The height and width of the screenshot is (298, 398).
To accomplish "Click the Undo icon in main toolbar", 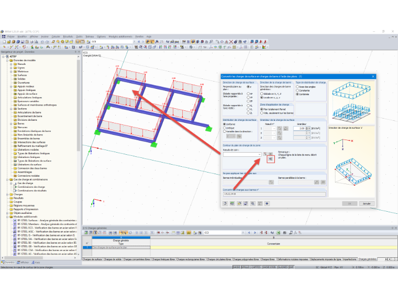I will 42,42.
